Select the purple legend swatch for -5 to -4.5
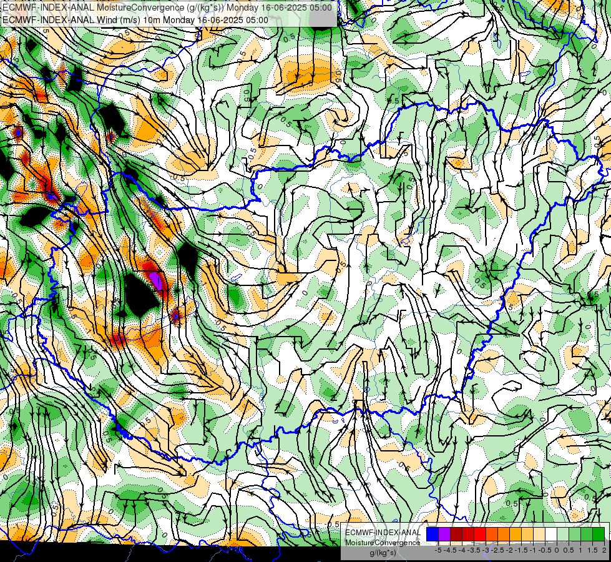Screen dimensions: 611x562 point(444,534)
